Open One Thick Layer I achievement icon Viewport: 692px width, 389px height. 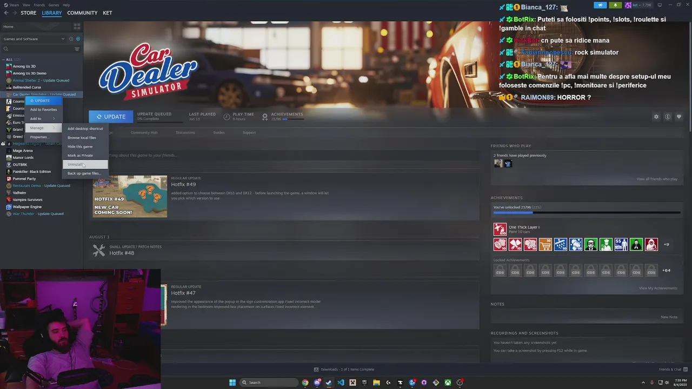coord(500,229)
